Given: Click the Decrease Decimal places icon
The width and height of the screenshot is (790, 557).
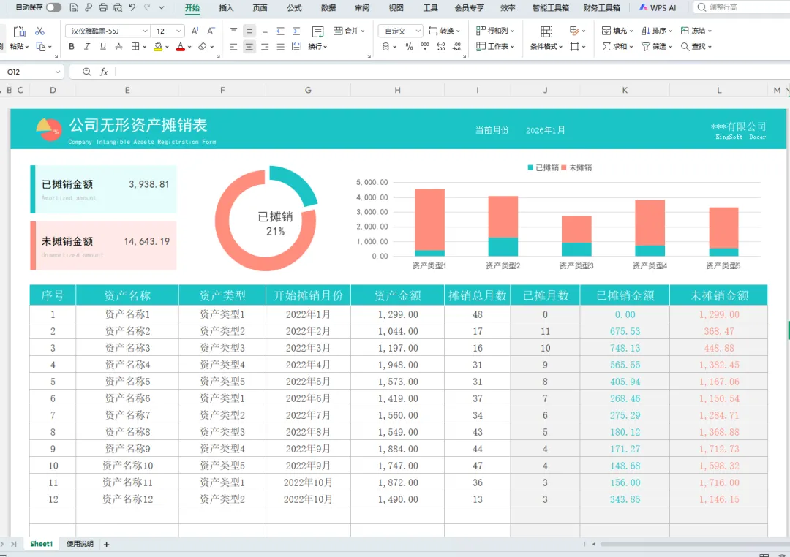Looking at the screenshot, I should (x=456, y=46).
